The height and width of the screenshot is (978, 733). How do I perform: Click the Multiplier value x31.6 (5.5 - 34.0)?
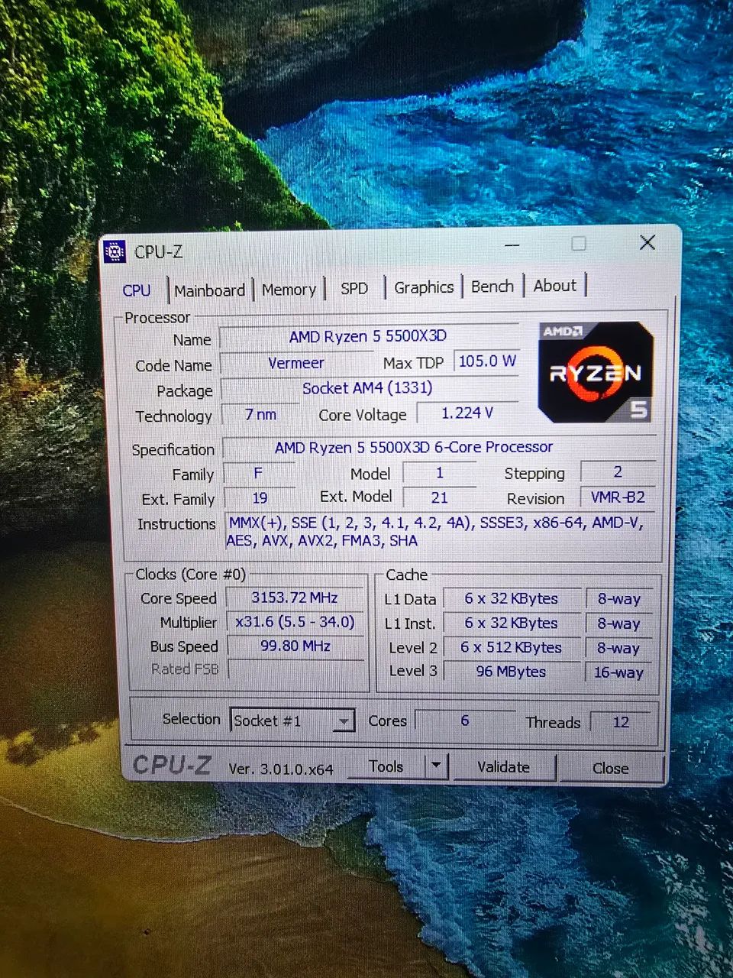[295, 622]
